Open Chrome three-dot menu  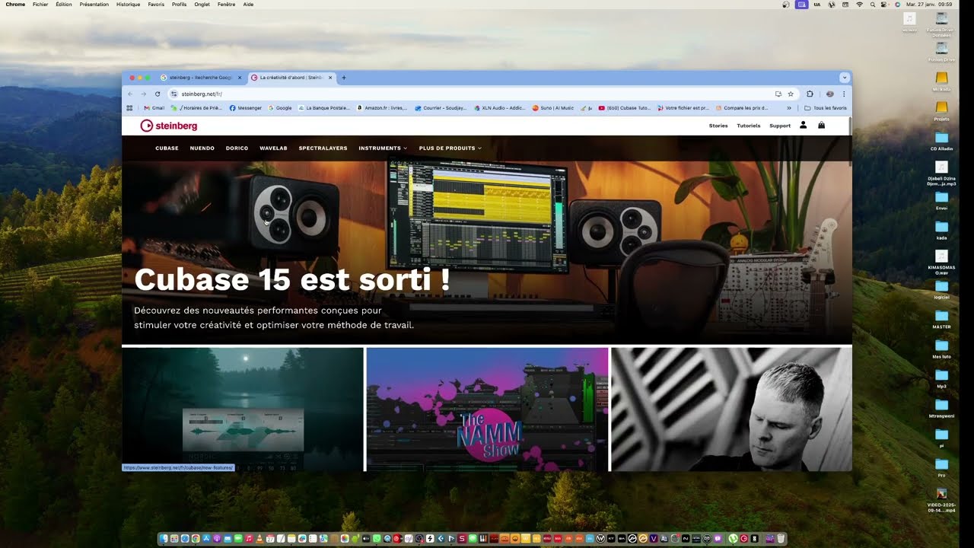pos(844,94)
